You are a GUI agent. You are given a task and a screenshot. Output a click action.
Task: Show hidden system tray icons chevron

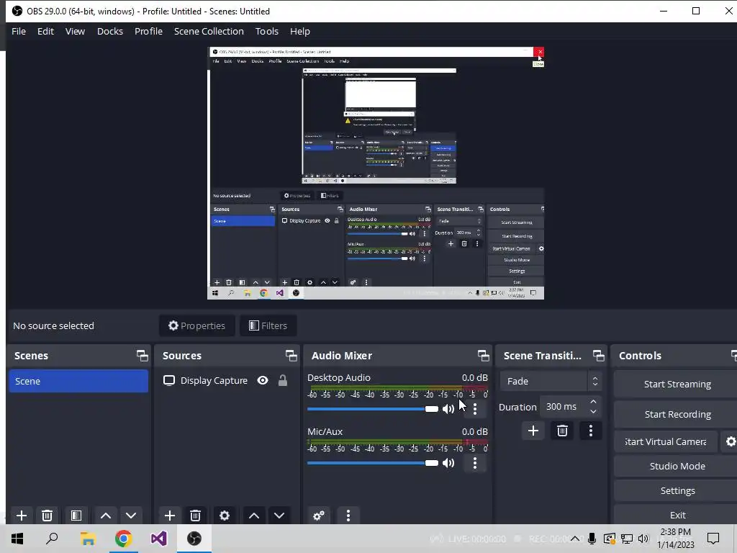(x=575, y=539)
